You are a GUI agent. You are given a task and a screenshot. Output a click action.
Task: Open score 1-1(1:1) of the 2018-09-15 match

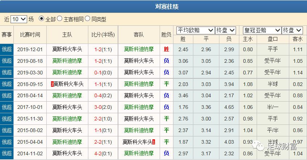coord(103,84)
